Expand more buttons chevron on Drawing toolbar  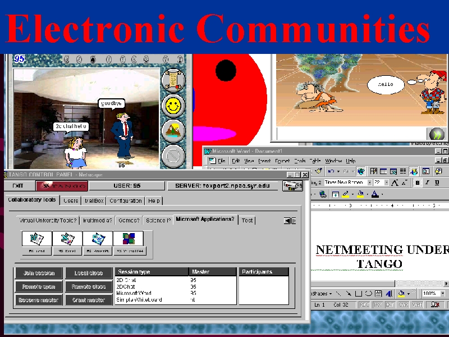pyautogui.click(x=414, y=292)
